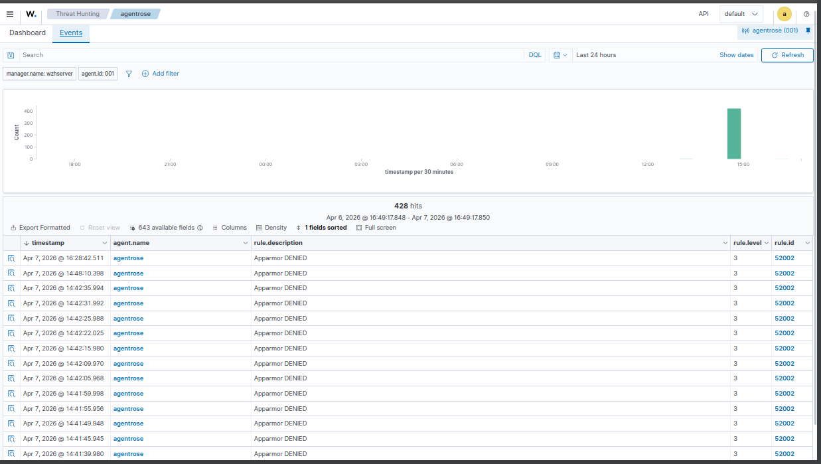821x464 pixels.
Task: Open info about 643 available fields
Action: pos(200,228)
